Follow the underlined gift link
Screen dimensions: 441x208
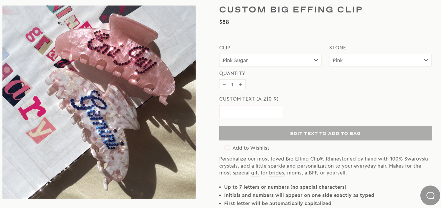[255, 173]
